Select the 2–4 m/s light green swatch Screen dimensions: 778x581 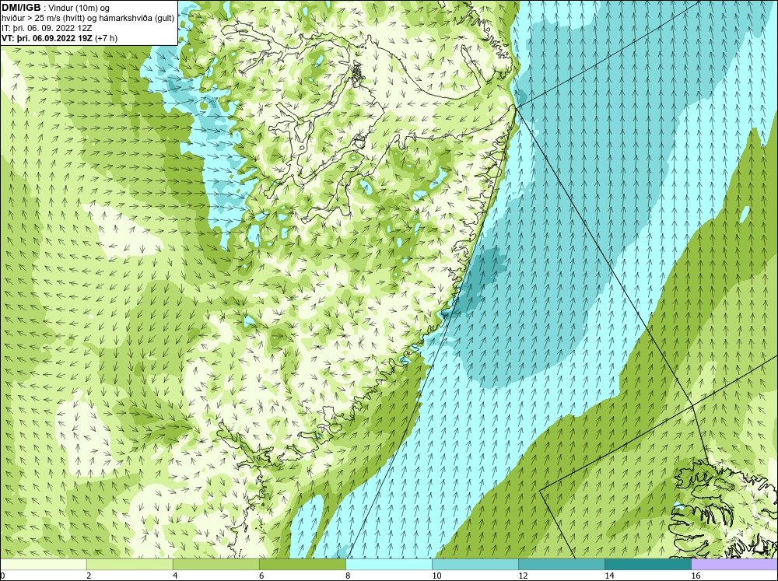click(129, 564)
